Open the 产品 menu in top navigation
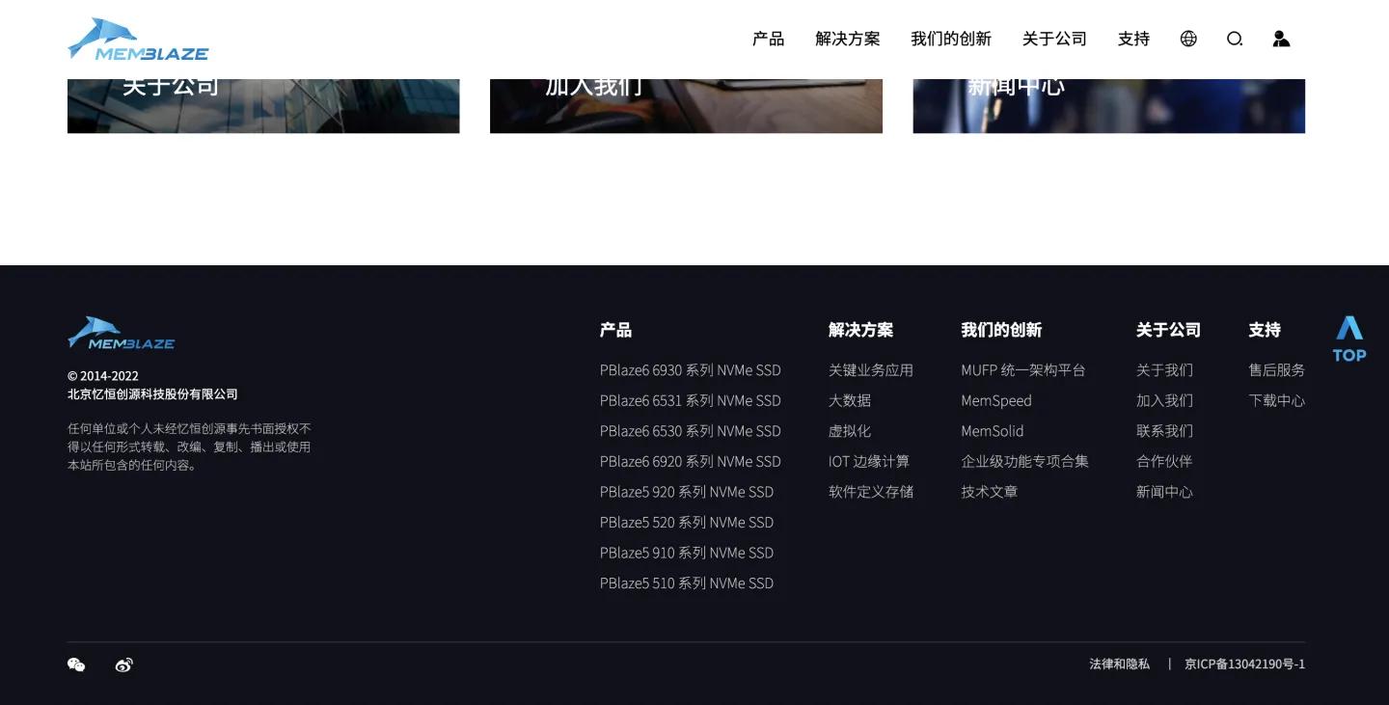 [768, 39]
